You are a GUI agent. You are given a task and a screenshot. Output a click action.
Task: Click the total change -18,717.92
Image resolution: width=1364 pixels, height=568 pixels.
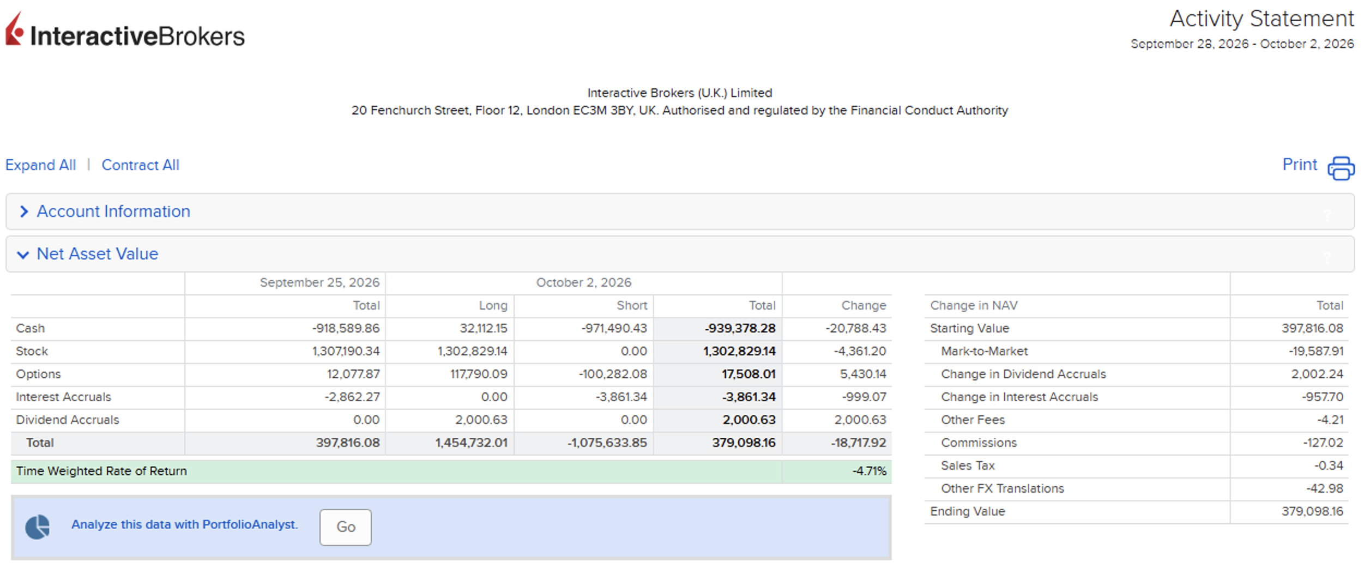coord(859,443)
